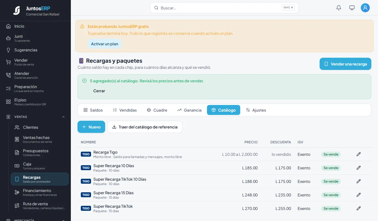
Task: Click the JuntosERP logo
Action: tap(17, 10)
